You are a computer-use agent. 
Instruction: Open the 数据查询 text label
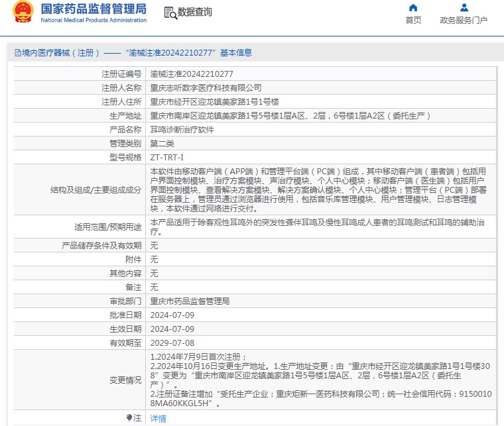click(x=195, y=13)
